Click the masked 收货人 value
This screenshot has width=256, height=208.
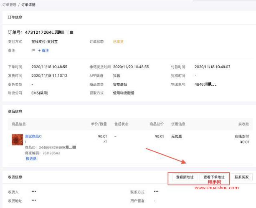point(34,192)
